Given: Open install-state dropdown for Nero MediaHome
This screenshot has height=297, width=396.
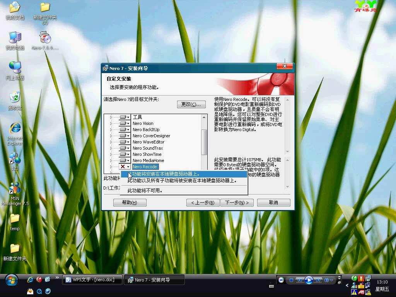Looking at the screenshot, I should click(125, 160).
